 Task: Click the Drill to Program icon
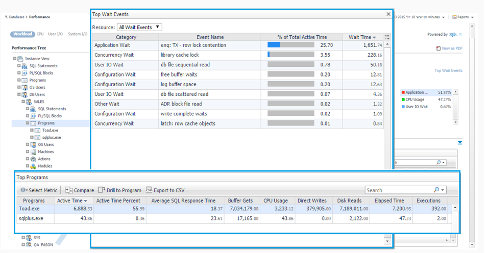point(102,190)
